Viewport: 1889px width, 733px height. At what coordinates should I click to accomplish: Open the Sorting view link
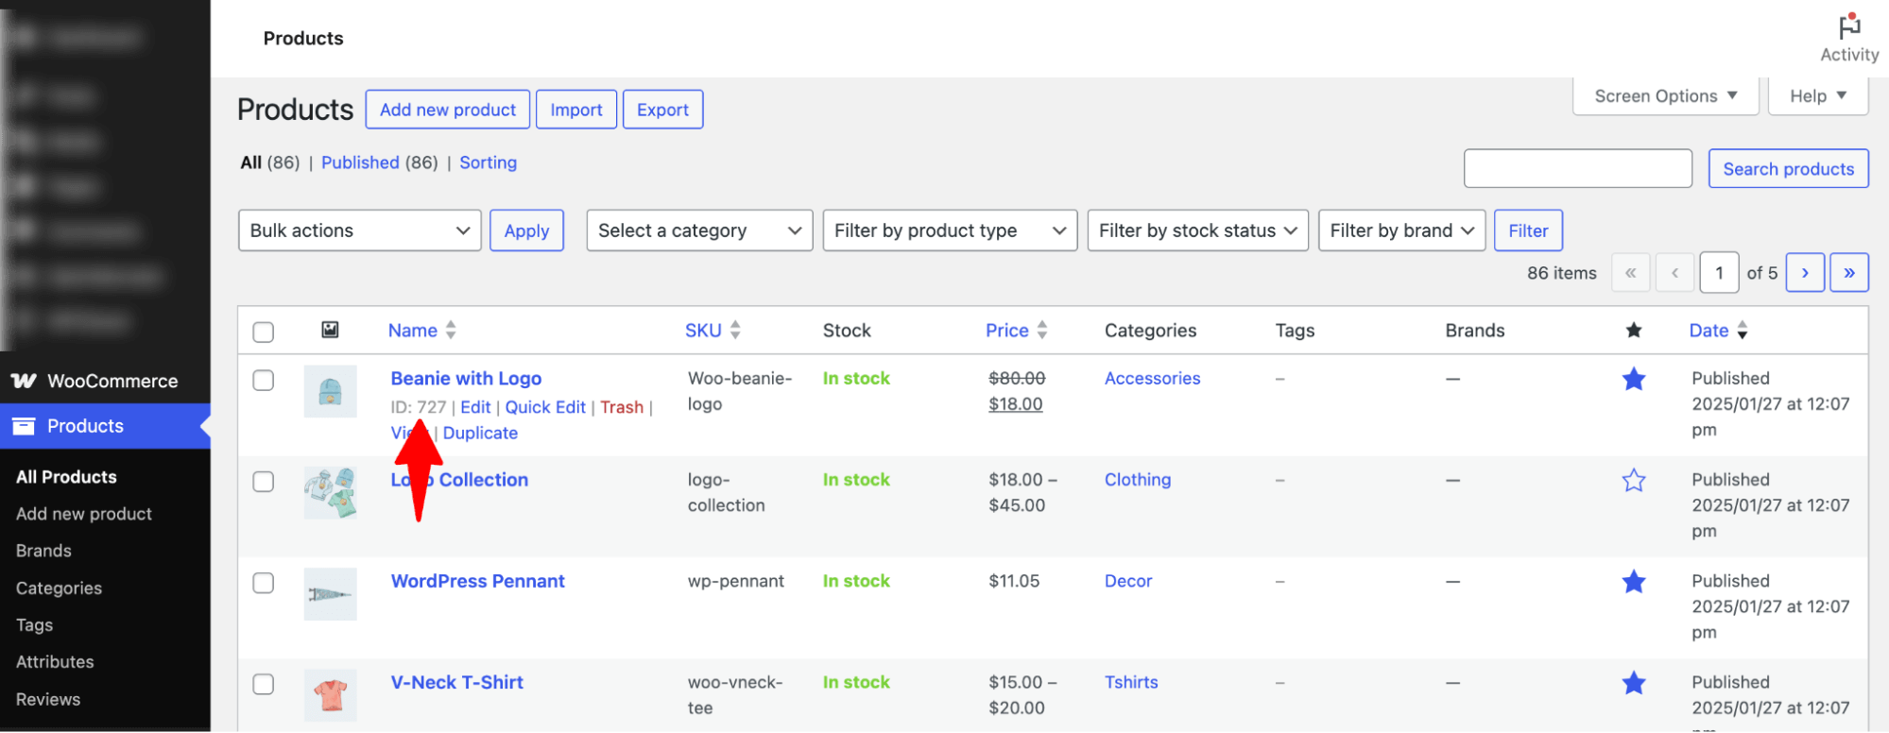click(x=488, y=162)
